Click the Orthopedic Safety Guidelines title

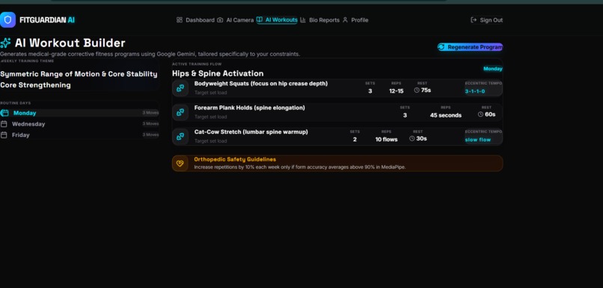[x=235, y=159]
